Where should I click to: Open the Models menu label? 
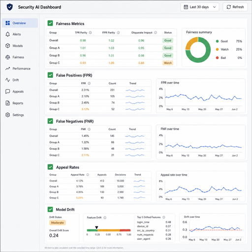[18, 46]
